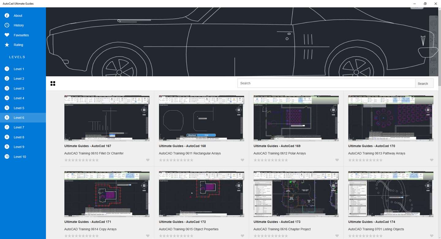Select the Level 5 number icon
This screenshot has width=441, height=239.
pyautogui.click(x=7, y=108)
